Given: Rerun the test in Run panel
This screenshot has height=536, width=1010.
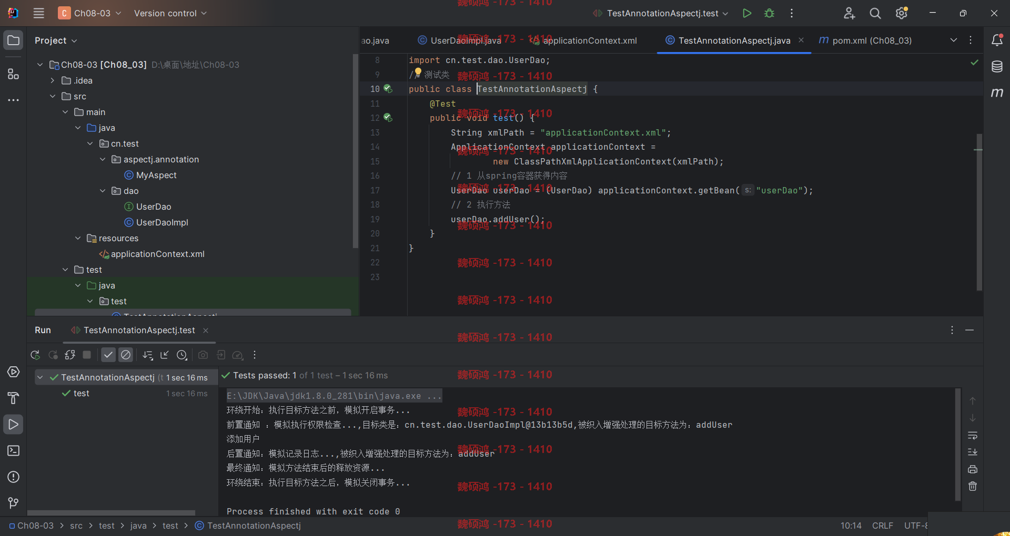Looking at the screenshot, I should point(35,355).
